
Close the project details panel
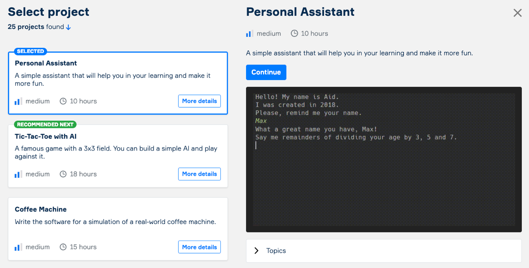518,13
